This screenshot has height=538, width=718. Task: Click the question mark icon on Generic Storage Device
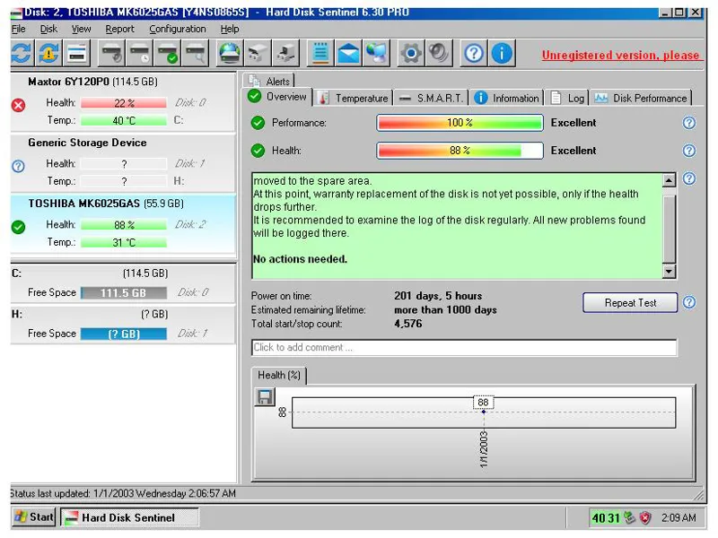[18, 166]
